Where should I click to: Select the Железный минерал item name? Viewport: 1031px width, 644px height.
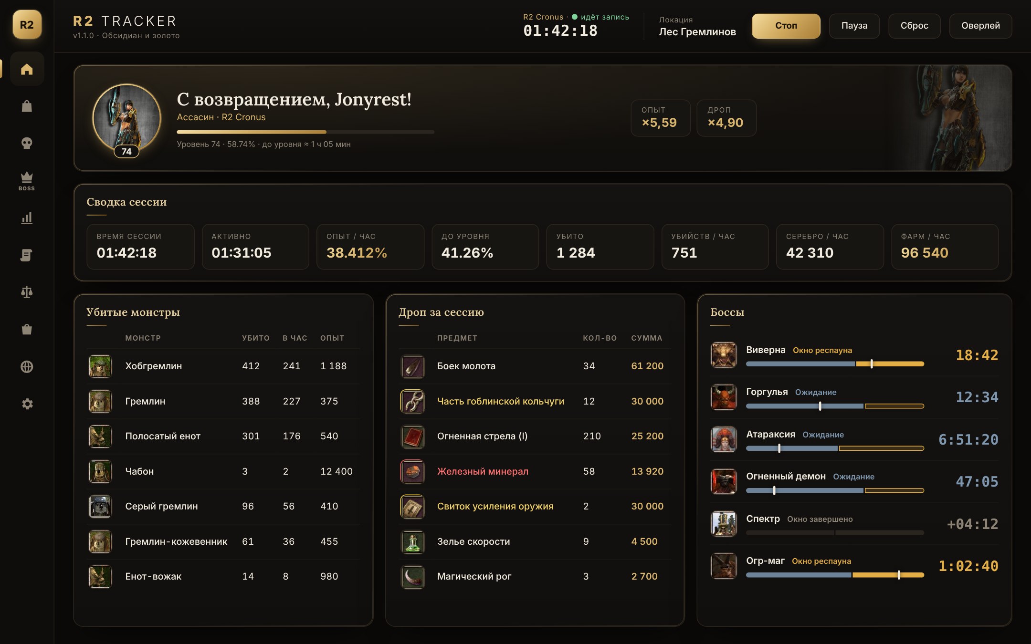click(483, 471)
